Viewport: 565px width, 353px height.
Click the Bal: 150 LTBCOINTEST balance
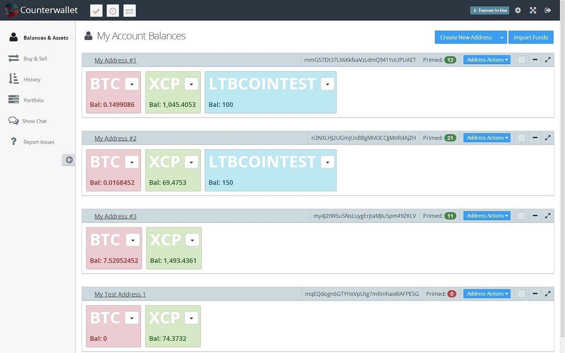[x=221, y=182]
